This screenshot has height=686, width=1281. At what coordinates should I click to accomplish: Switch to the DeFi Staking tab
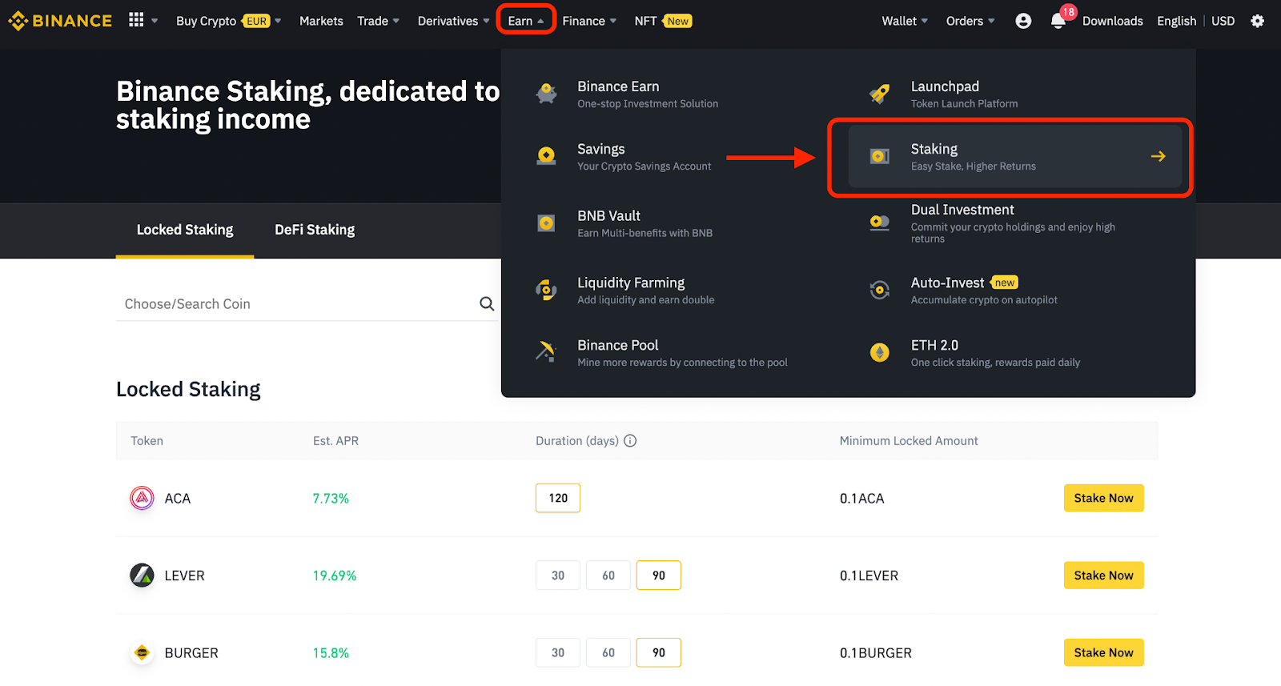(x=315, y=230)
